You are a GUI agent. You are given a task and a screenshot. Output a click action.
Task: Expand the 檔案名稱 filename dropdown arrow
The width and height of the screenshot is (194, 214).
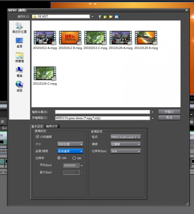tap(152, 112)
